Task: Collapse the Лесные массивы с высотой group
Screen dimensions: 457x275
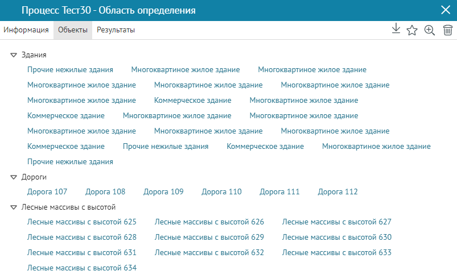Action: click(14, 207)
